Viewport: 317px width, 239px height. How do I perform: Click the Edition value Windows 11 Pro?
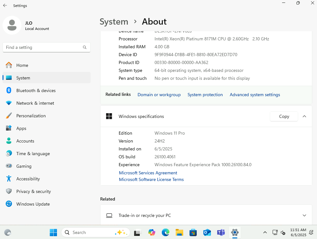pos(170,133)
